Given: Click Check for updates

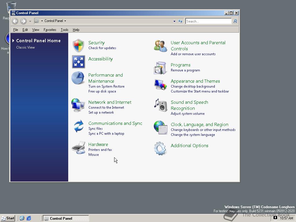Looking at the screenshot, I should 102,48.
